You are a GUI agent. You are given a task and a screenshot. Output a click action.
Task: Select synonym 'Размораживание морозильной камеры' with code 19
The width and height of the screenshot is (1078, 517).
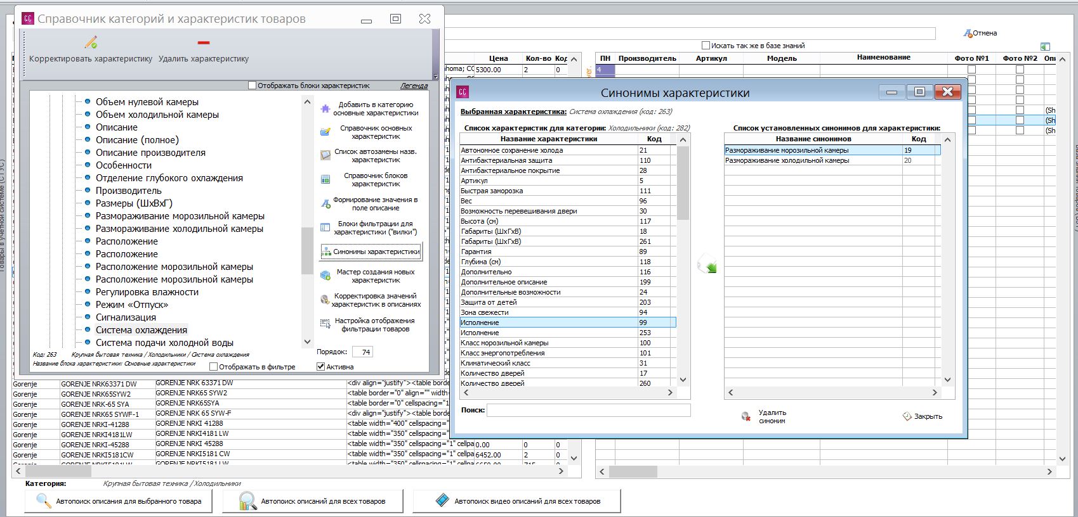tap(832, 150)
